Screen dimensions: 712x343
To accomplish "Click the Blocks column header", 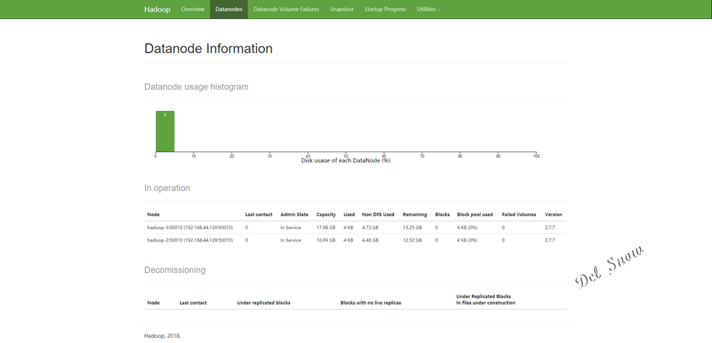I will (x=442, y=215).
